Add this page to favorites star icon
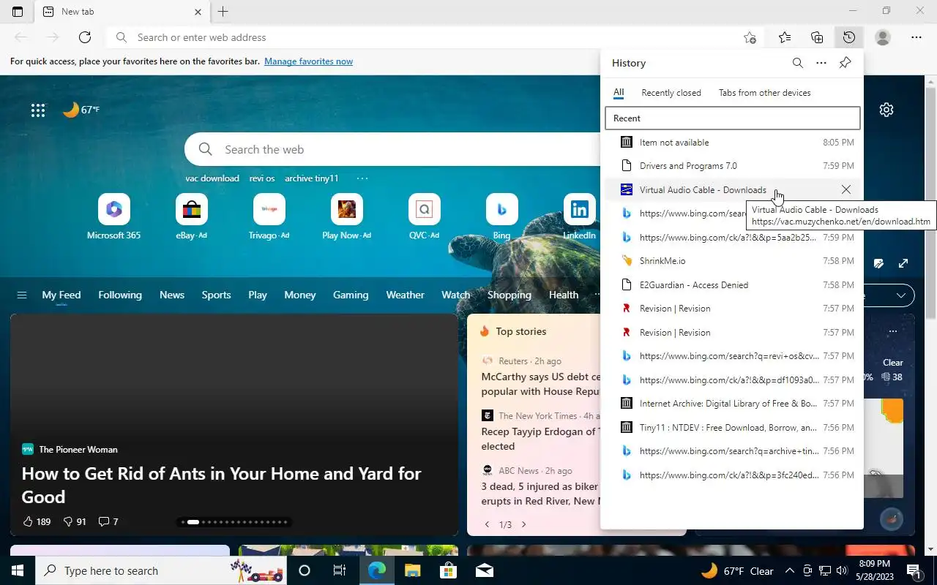Viewport: 937px width, 585px height. pyautogui.click(x=750, y=37)
